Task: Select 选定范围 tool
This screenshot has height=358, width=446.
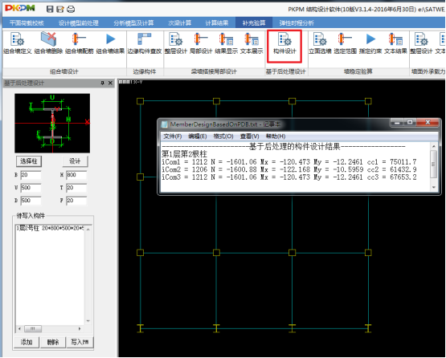Action: coord(345,43)
